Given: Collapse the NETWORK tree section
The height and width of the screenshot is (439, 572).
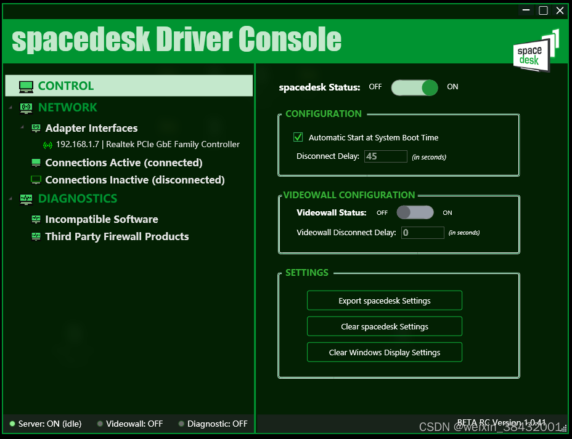Looking at the screenshot, I should tap(10, 108).
